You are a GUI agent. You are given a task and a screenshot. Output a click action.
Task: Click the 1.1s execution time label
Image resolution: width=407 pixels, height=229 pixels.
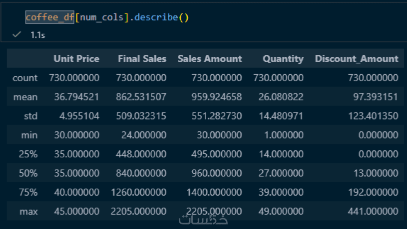coord(38,36)
